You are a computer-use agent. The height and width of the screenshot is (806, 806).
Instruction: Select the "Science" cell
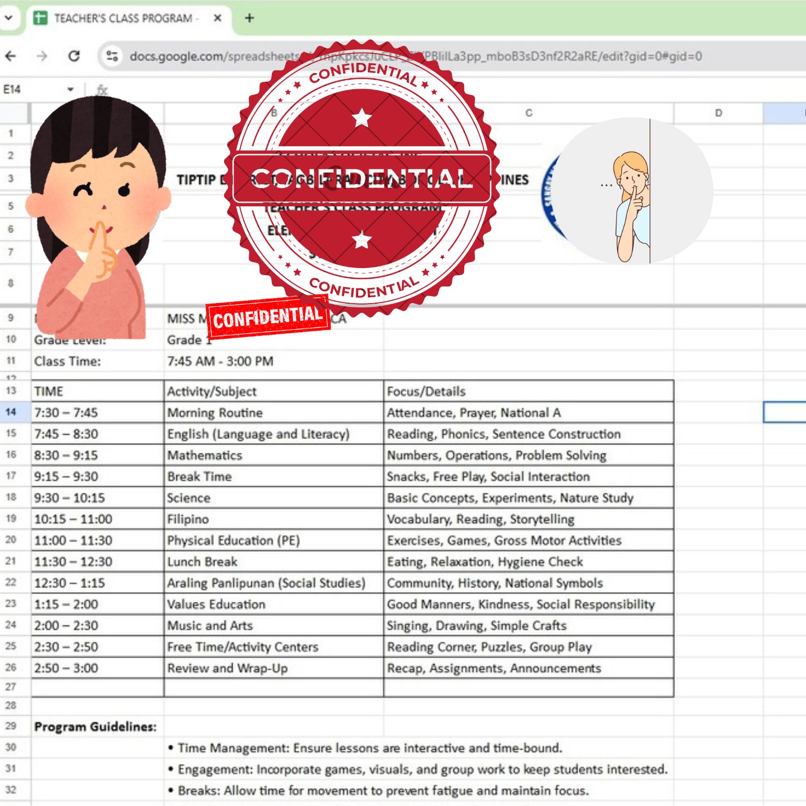coord(274,498)
